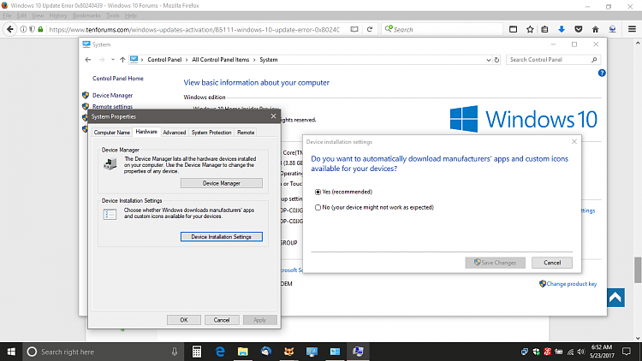Select Yes (recommended) radio option
This screenshot has height=361, width=642.
tap(318, 192)
